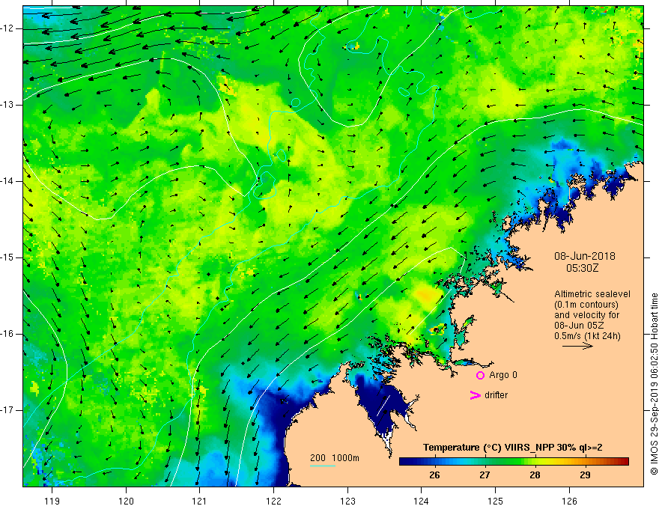Click latitude axis label '-17'
The width and height of the screenshot is (659, 509).
pyautogui.click(x=7, y=410)
